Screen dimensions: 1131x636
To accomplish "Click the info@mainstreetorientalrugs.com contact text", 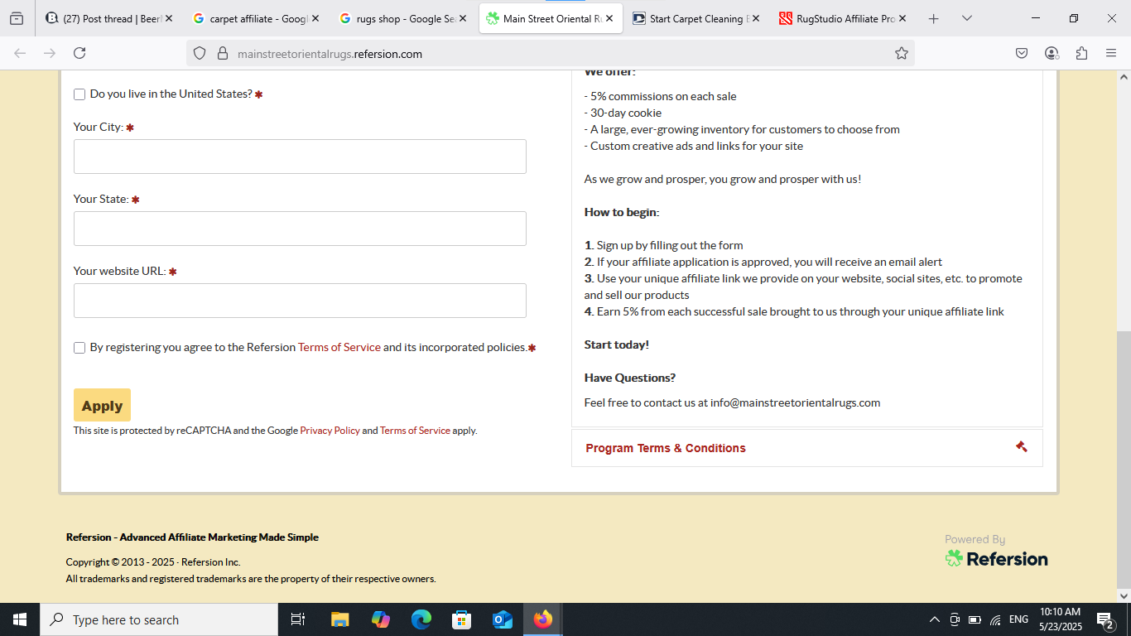I will (795, 402).
